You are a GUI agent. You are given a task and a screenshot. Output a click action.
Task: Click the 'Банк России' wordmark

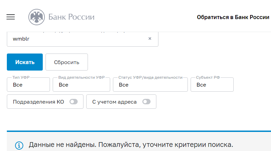click(72, 17)
